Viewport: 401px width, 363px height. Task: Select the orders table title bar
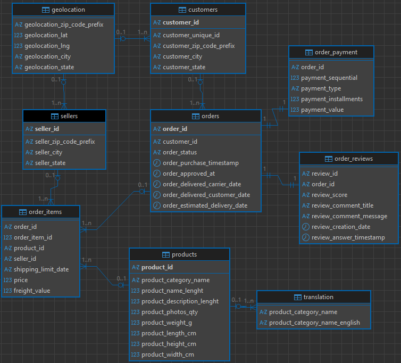(206, 116)
